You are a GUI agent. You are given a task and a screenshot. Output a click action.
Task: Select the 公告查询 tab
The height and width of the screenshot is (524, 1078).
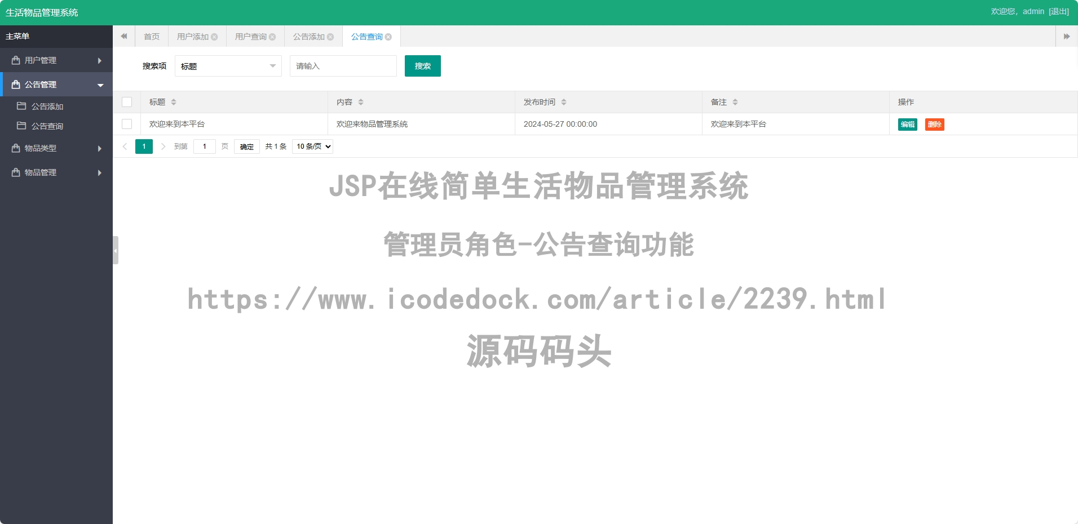[x=367, y=37]
